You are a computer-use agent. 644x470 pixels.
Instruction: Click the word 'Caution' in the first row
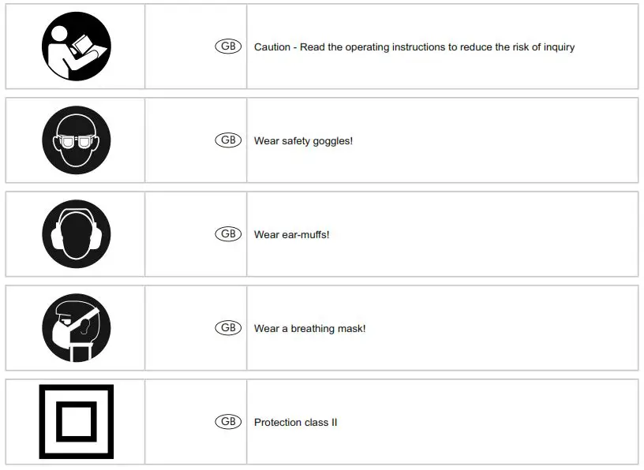[x=272, y=47]
